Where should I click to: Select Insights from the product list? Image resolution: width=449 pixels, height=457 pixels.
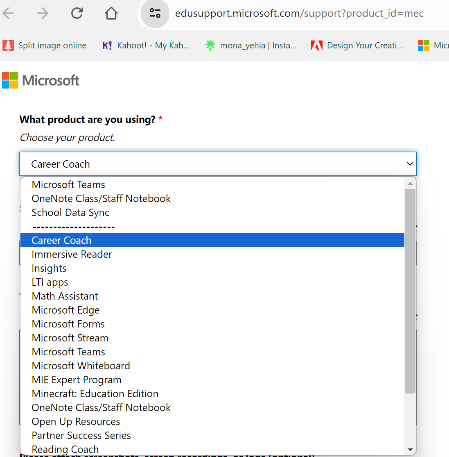(x=212, y=268)
